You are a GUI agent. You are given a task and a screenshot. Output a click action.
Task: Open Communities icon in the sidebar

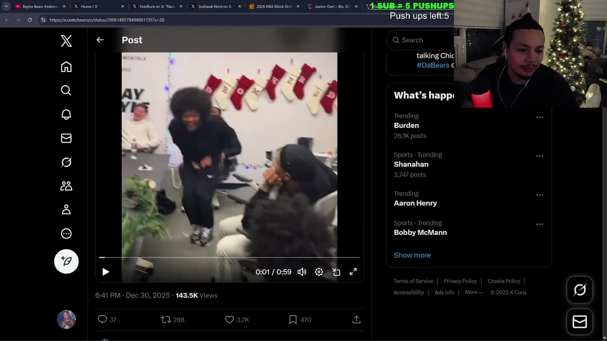tap(66, 186)
